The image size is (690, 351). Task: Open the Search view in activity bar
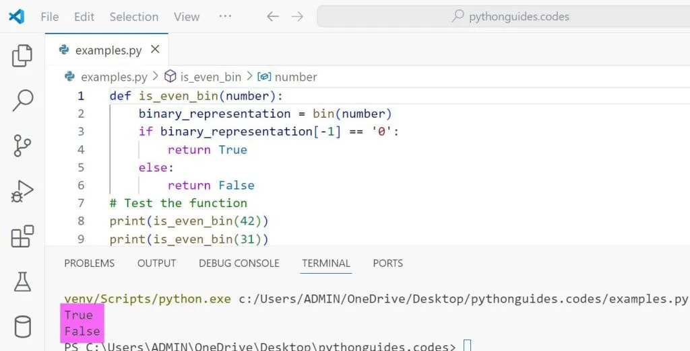pos(22,100)
